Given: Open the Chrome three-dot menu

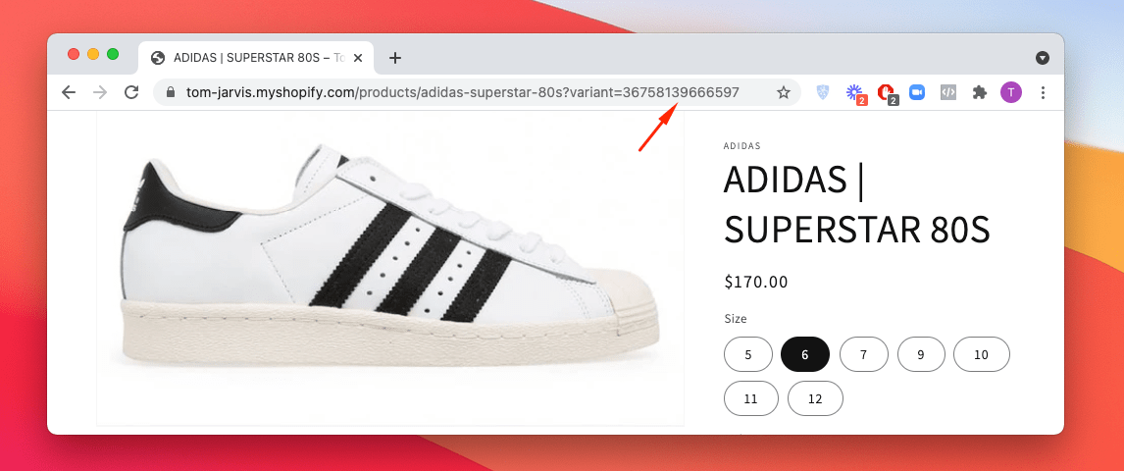Looking at the screenshot, I should pos(1043,92).
